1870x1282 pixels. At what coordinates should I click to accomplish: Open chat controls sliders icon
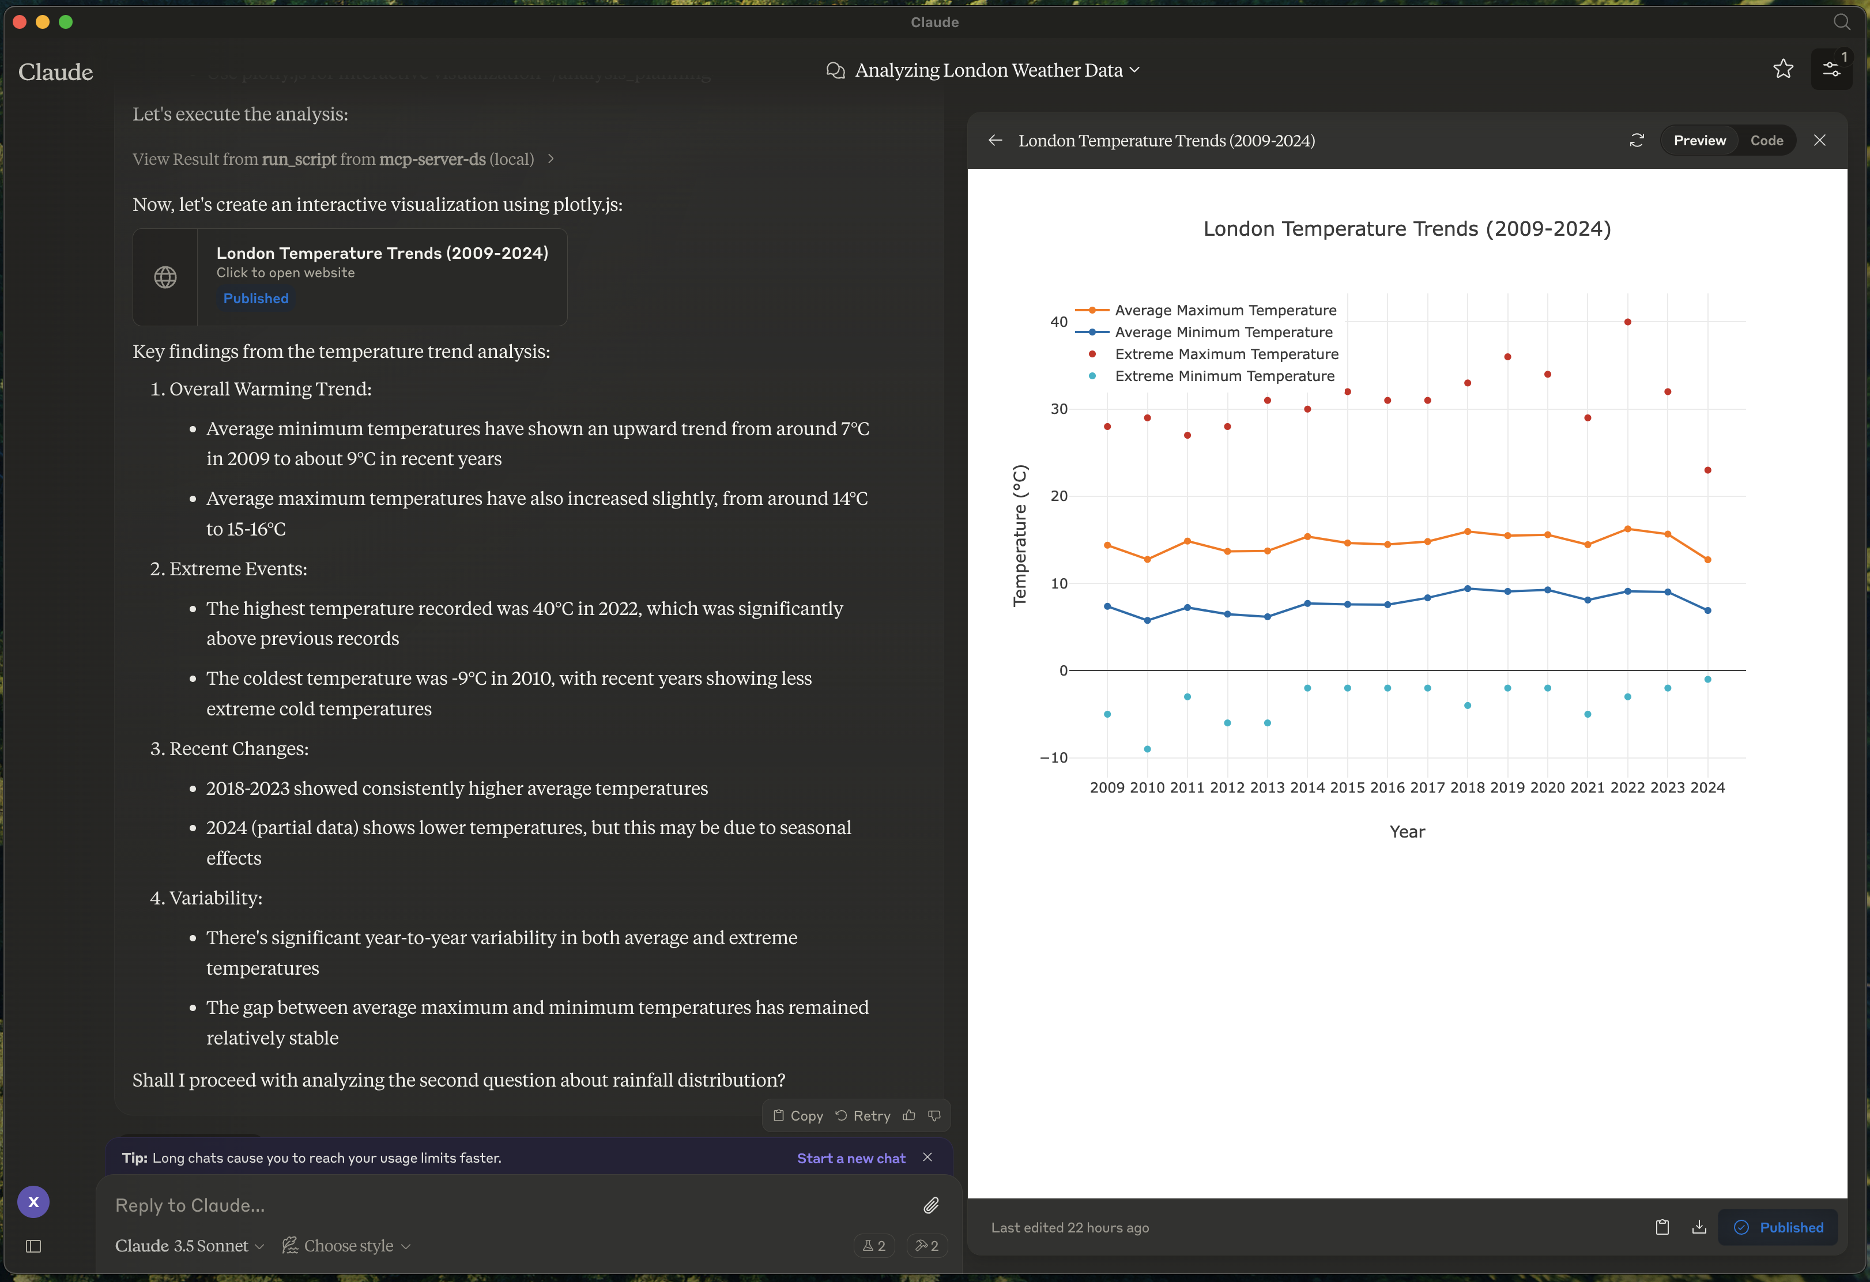pos(1831,69)
